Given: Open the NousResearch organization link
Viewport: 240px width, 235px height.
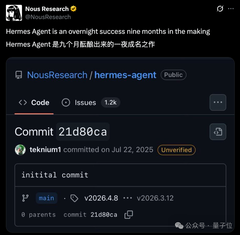Looking at the screenshot, I should pyautogui.click(x=57, y=75).
